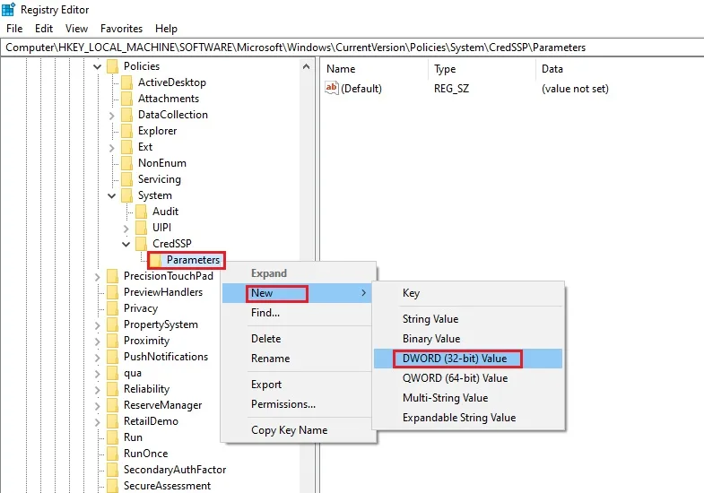Click the RetailDemo folder icon
Viewport: 704px width, 493px height.
pos(113,421)
